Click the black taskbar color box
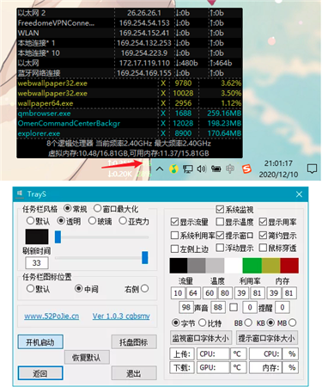Viewport: 322px width, 387px height. coord(37,236)
